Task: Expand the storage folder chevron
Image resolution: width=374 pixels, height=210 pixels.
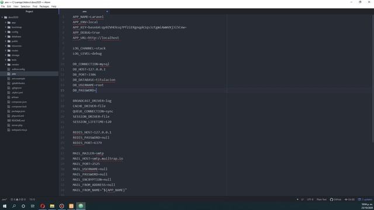Action: 6,55
